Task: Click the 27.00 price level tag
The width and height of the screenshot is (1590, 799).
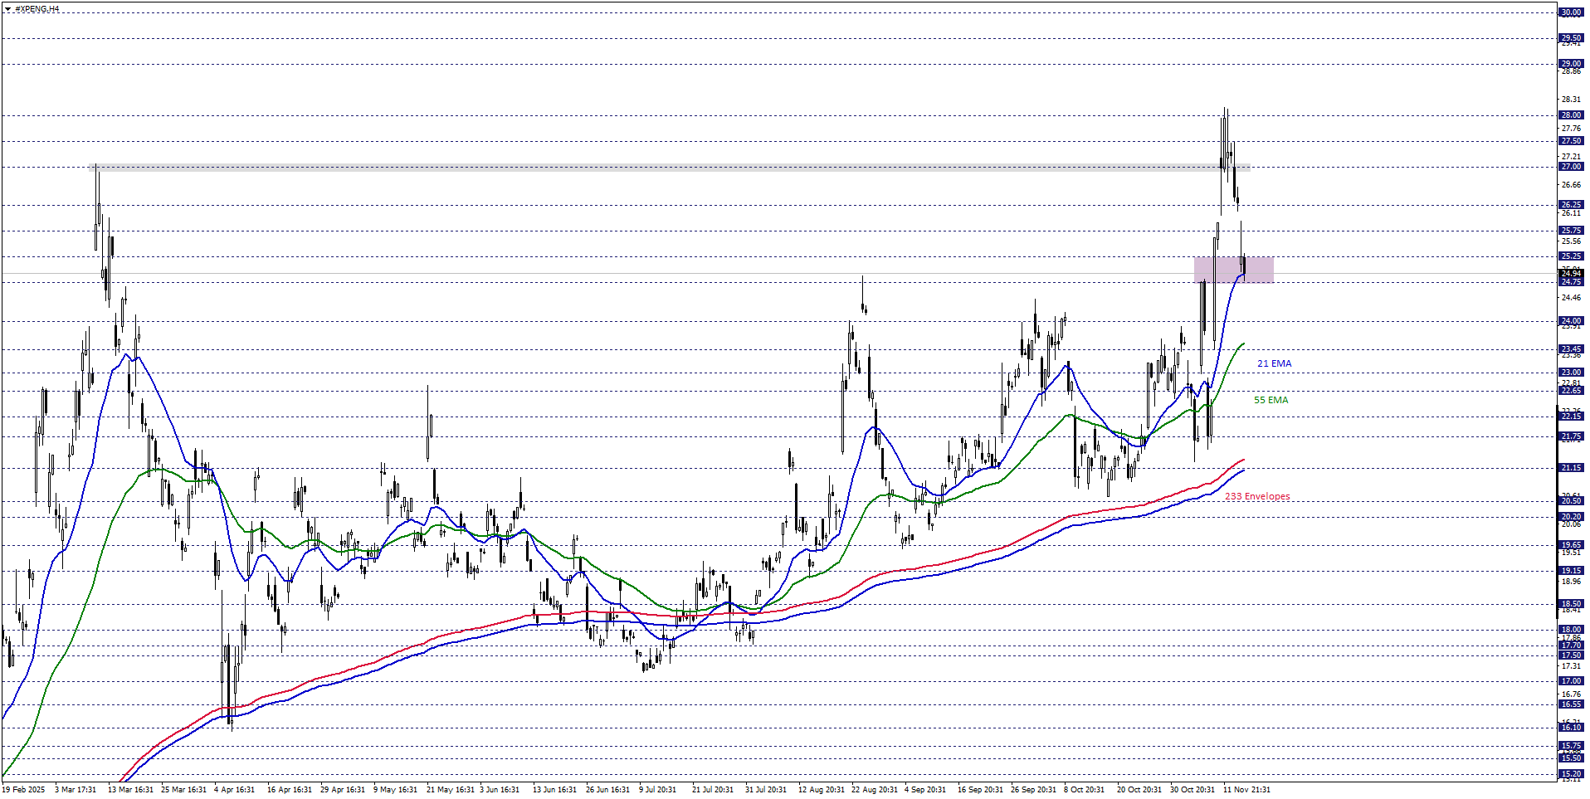Action: point(1571,167)
